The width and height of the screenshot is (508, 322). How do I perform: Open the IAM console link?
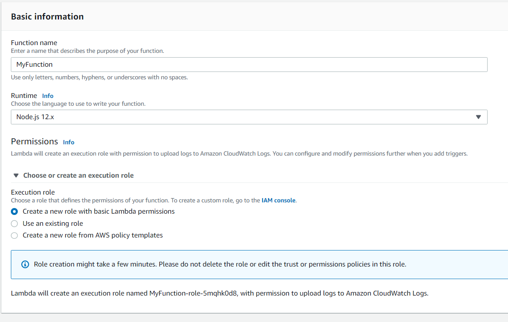tap(278, 201)
